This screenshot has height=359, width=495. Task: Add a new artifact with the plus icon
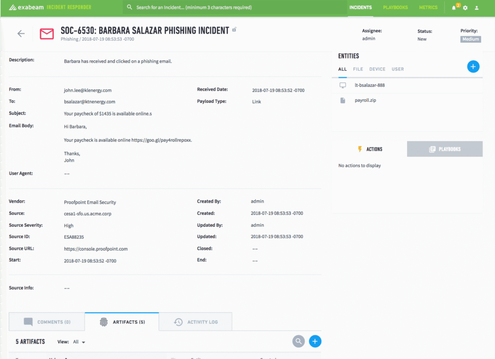315,341
